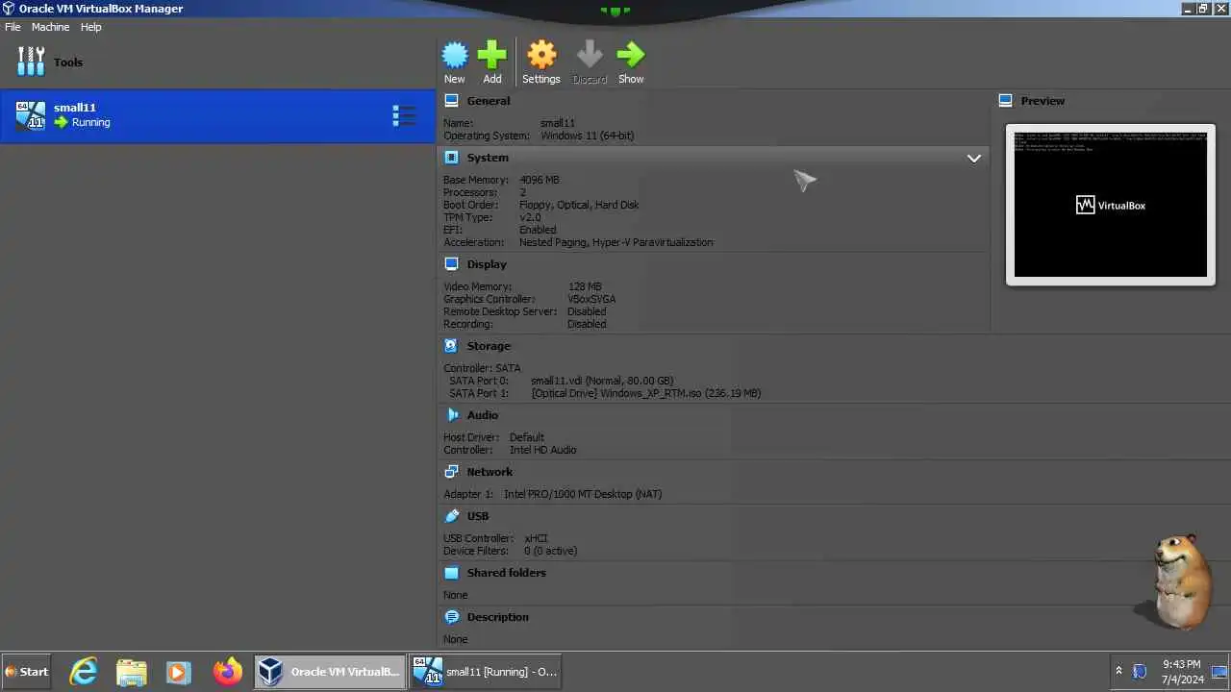Open the small11 machine tools menu icon
The image size is (1231, 692).
[x=404, y=116]
